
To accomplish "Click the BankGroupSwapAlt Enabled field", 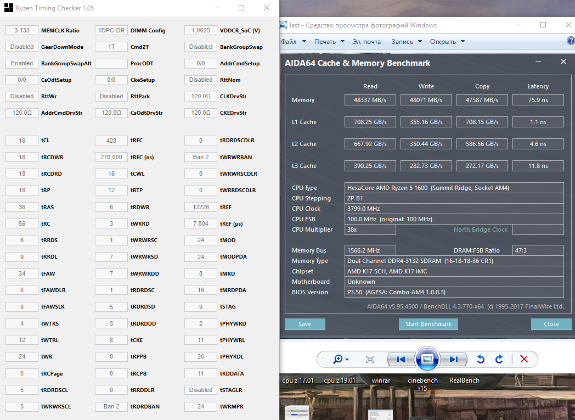I will [22, 64].
